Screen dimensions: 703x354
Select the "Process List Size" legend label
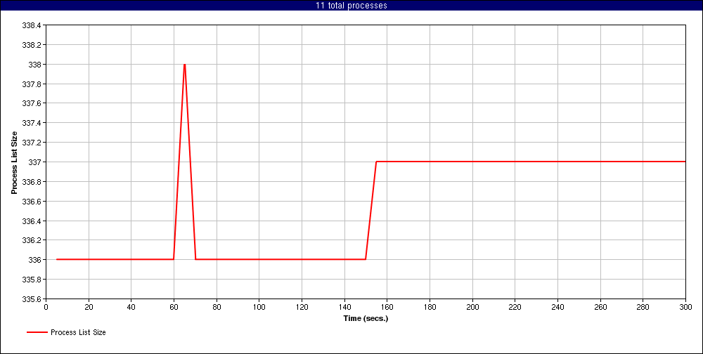coord(78,332)
